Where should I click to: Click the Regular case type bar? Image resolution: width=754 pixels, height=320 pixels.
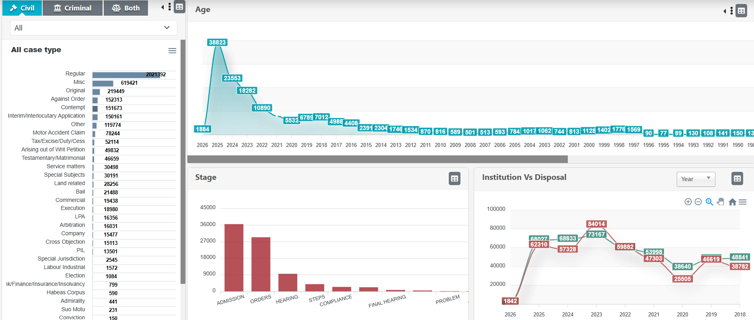tap(126, 75)
